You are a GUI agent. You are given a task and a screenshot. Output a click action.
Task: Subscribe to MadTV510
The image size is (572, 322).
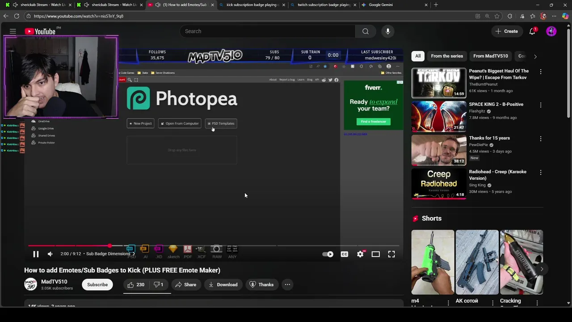click(97, 284)
